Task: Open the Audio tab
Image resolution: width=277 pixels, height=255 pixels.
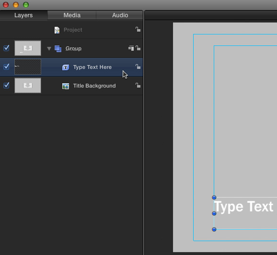Action: 120,15
